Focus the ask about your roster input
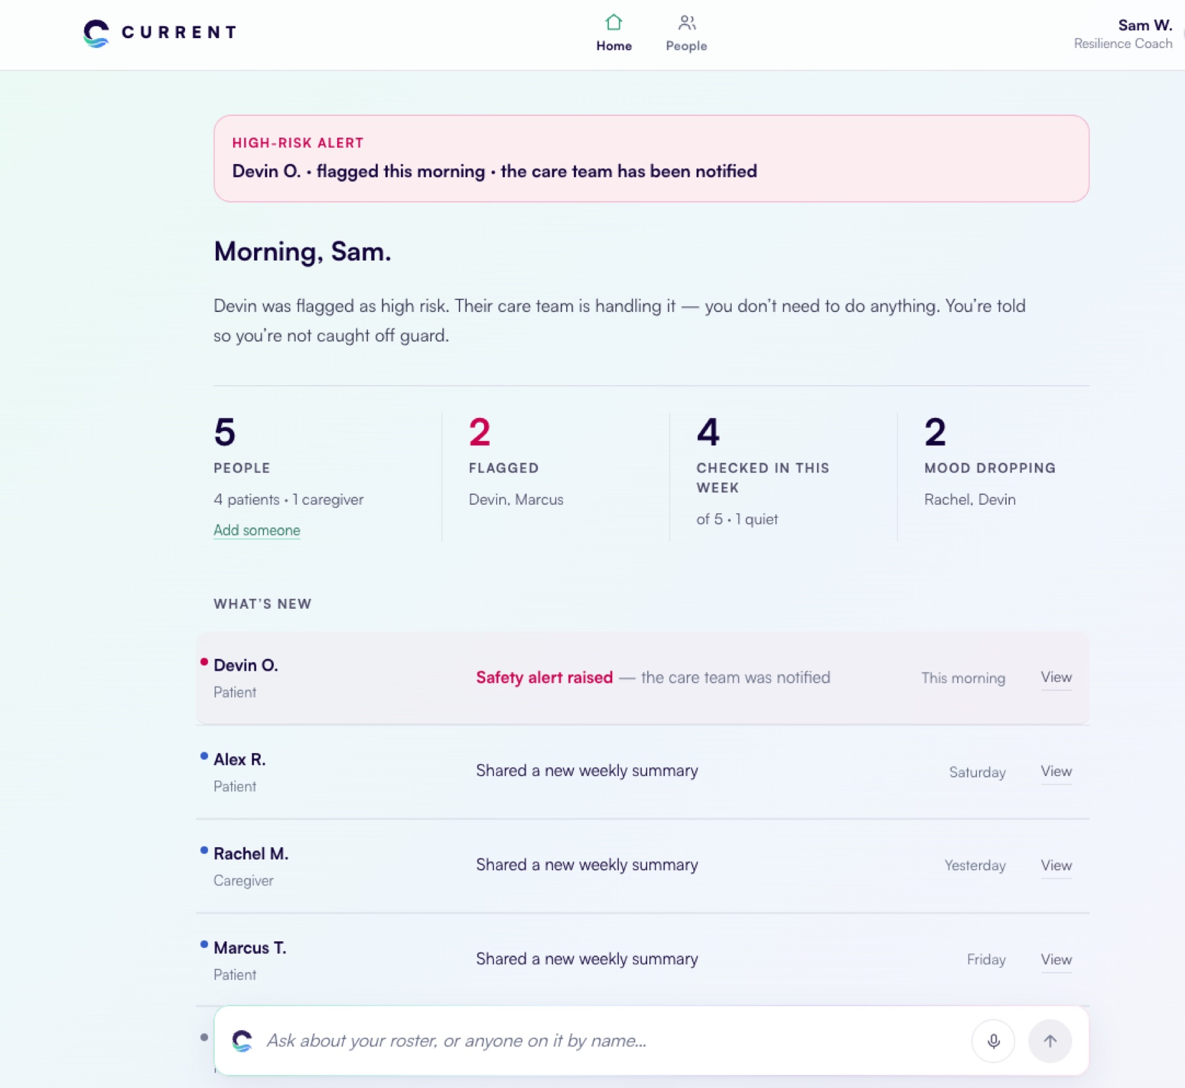The height and width of the screenshot is (1088, 1185). (612, 1041)
